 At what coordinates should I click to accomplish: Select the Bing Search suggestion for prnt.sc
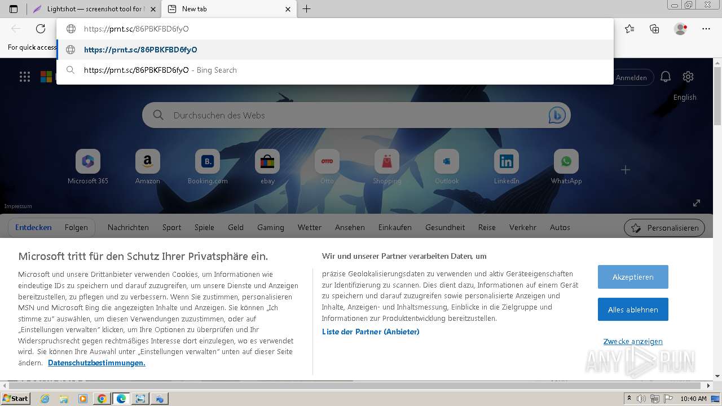point(335,70)
